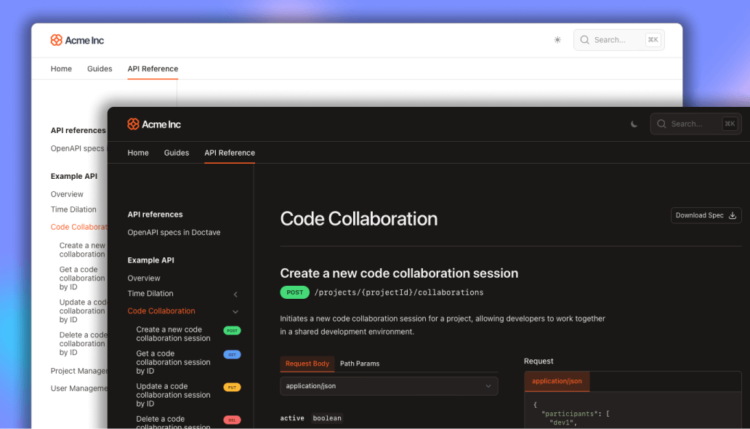Click heading Create a new code collaboration session
750x429 pixels.
(399, 273)
